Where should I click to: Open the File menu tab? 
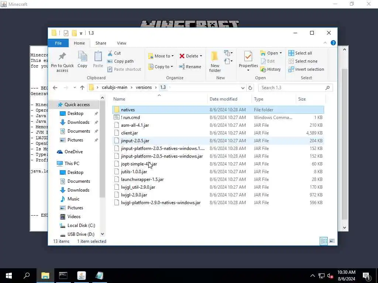tap(58, 43)
